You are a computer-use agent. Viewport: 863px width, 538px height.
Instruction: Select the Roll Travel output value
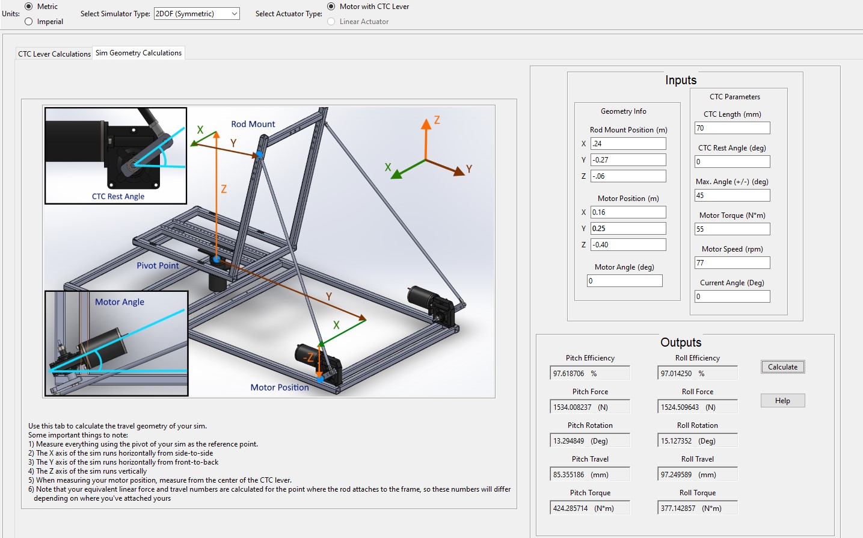[698, 475]
